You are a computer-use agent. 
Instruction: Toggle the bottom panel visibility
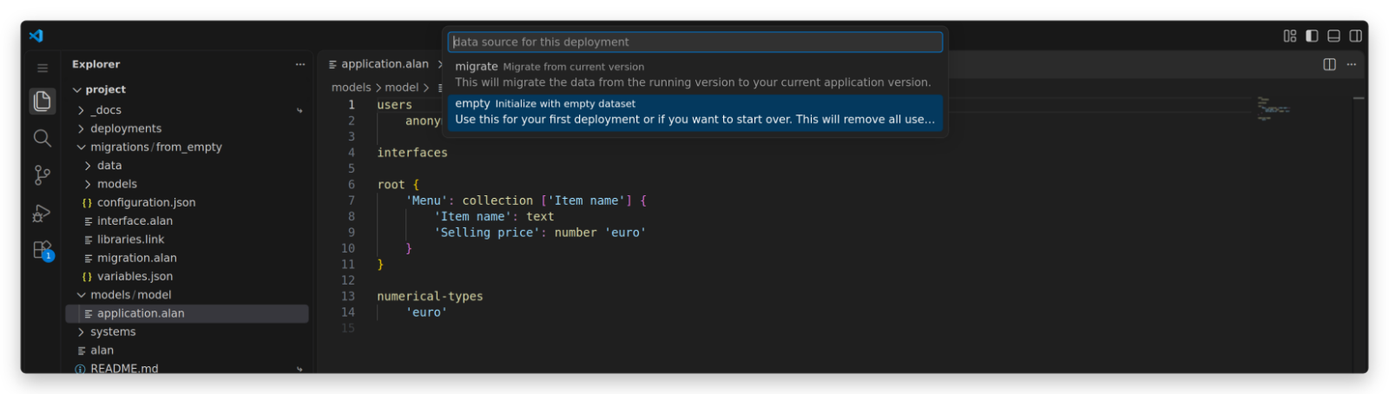tap(1333, 36)
